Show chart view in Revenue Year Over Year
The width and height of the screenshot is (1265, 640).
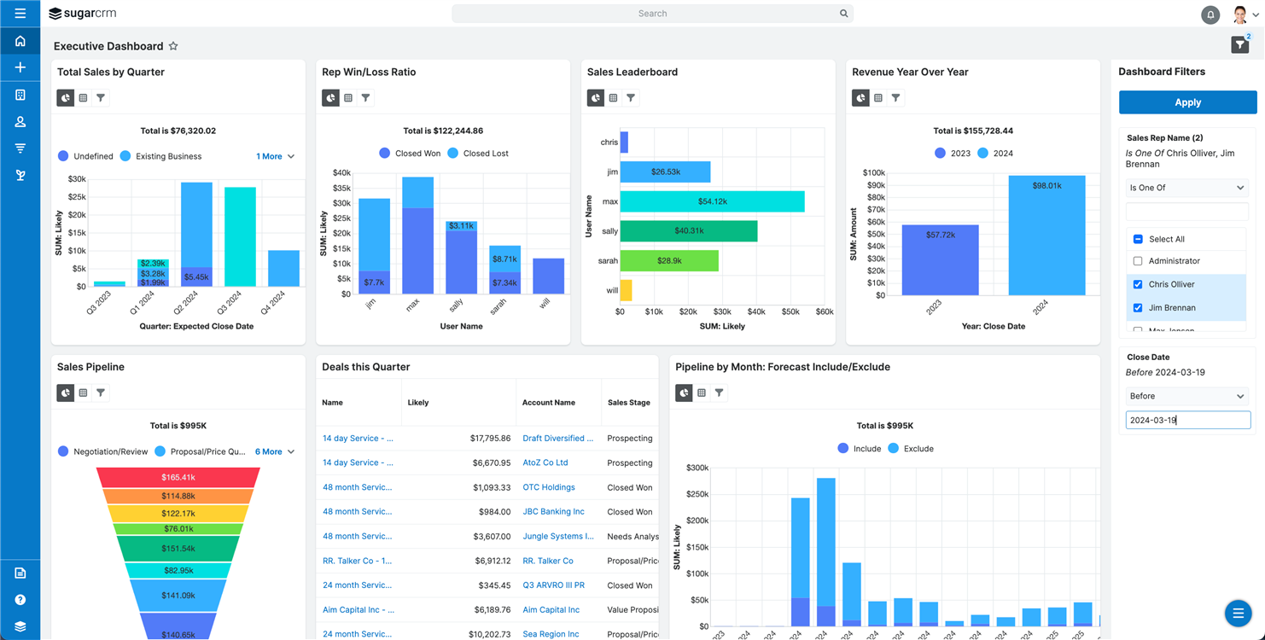pyautogui.click(x=860, y=98)
